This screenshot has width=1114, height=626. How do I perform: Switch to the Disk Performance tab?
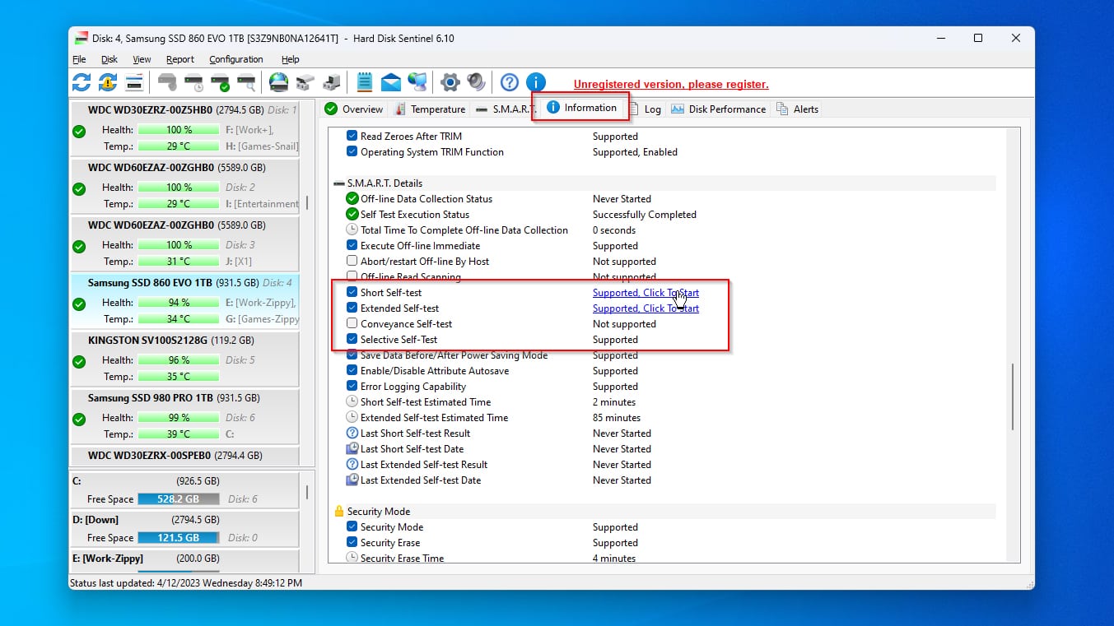pos(719,109)
